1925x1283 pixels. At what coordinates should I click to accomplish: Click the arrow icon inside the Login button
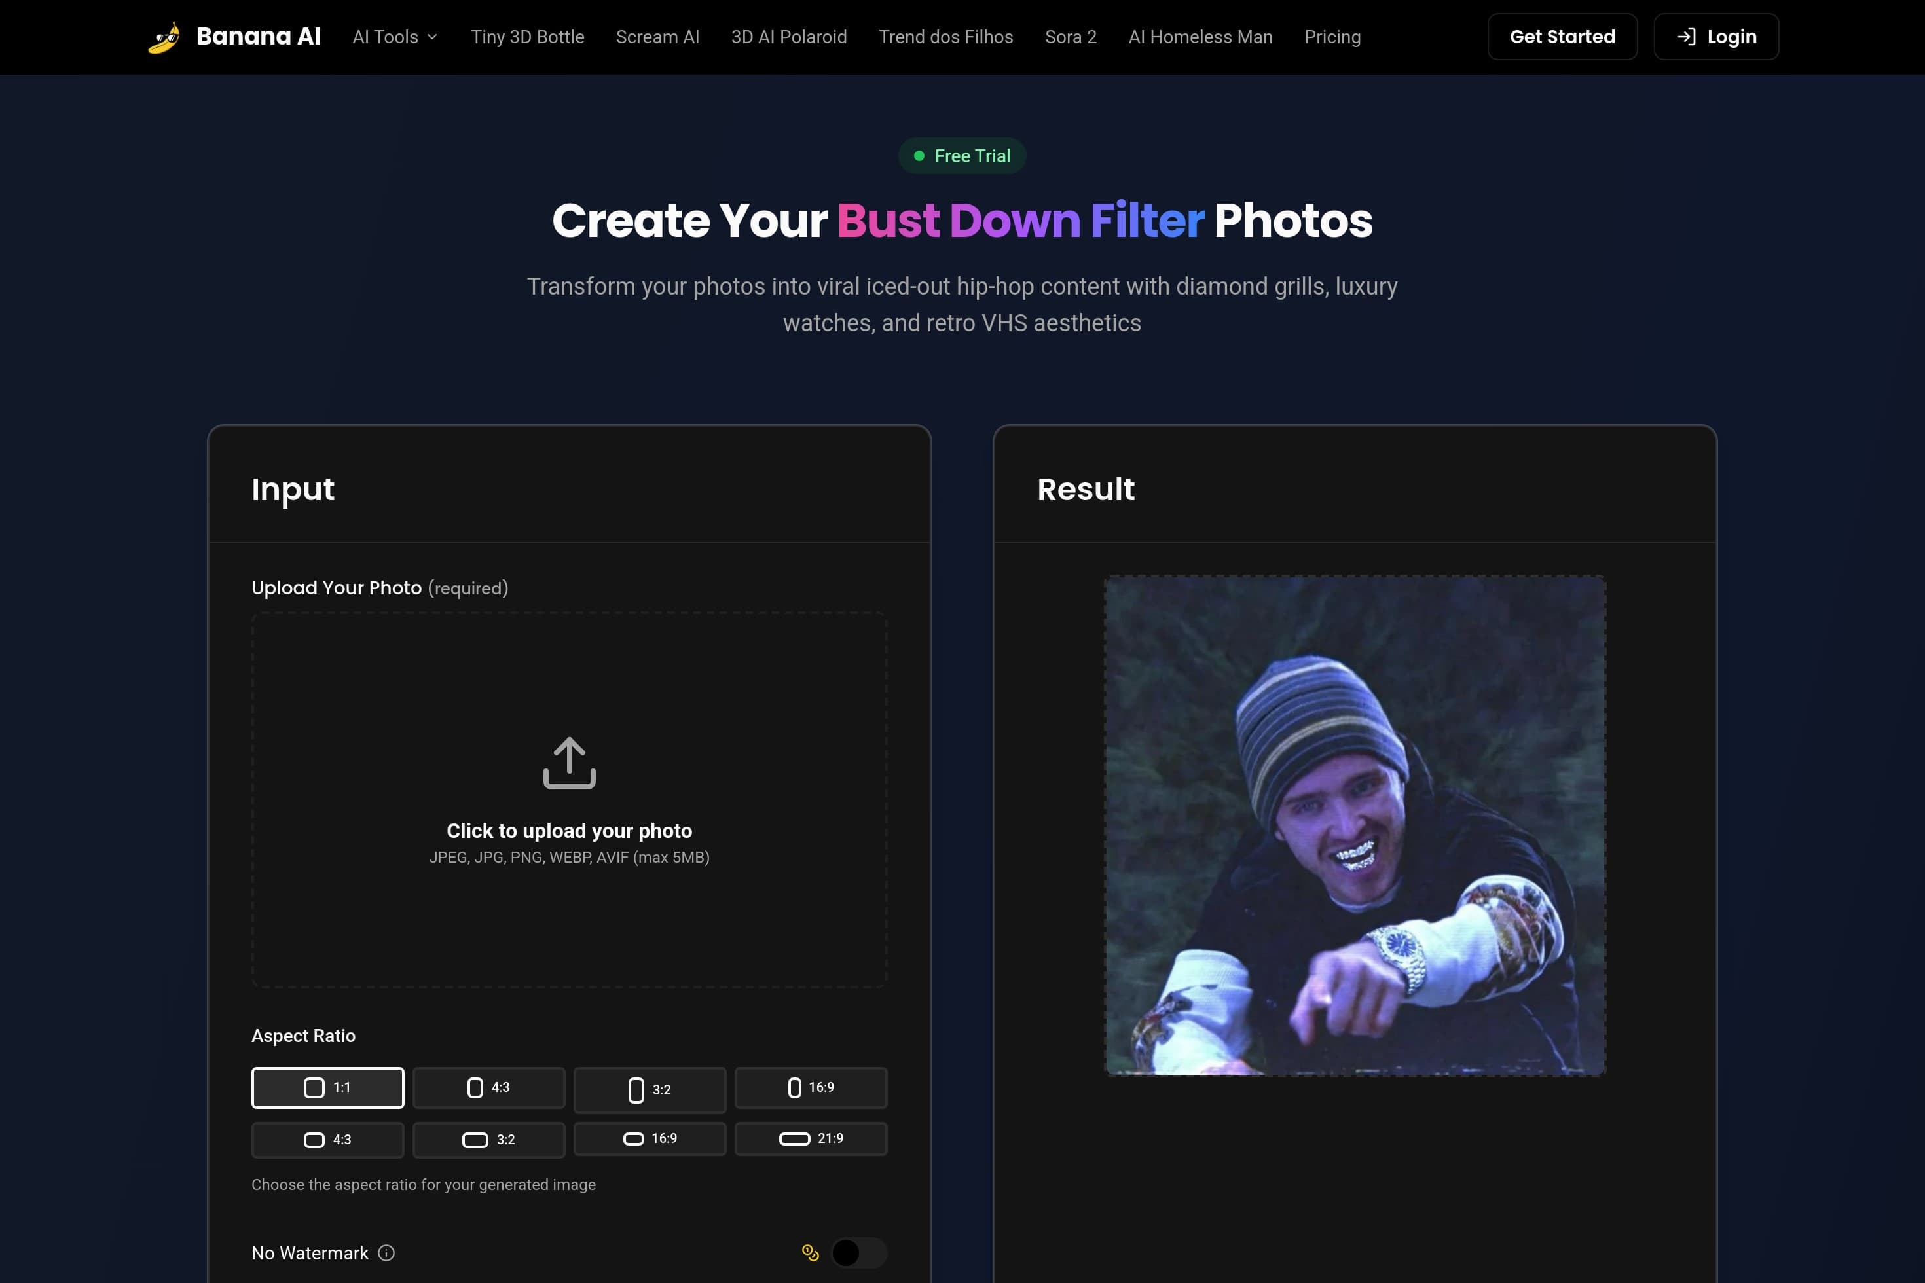pyautogui.click(x=1686, y=36)
